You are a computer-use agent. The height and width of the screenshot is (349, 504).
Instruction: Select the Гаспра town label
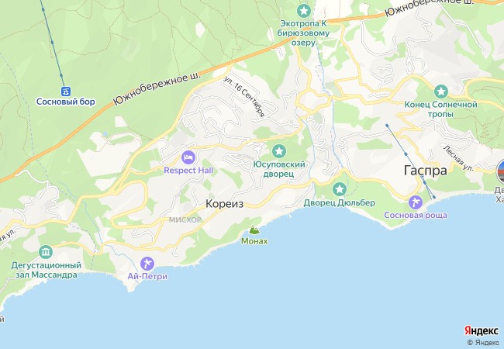(425, 171)
